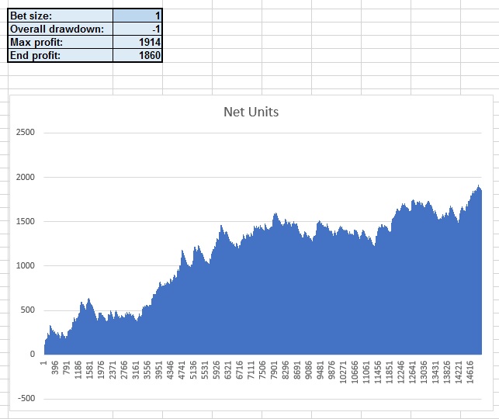Click the 396 label on horizontal axis

point(56,367)
